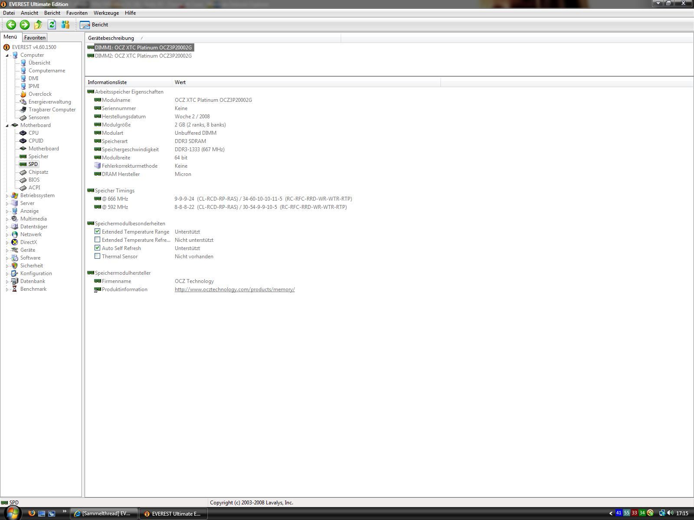Expand the DirectX tree node
Viewport: 694px width, 520px height.
7,242
